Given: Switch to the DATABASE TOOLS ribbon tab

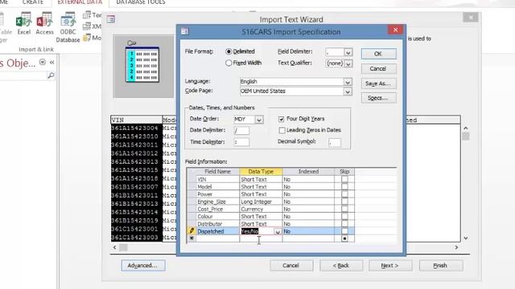Looking at the screenshot, I should coord(141,2).
